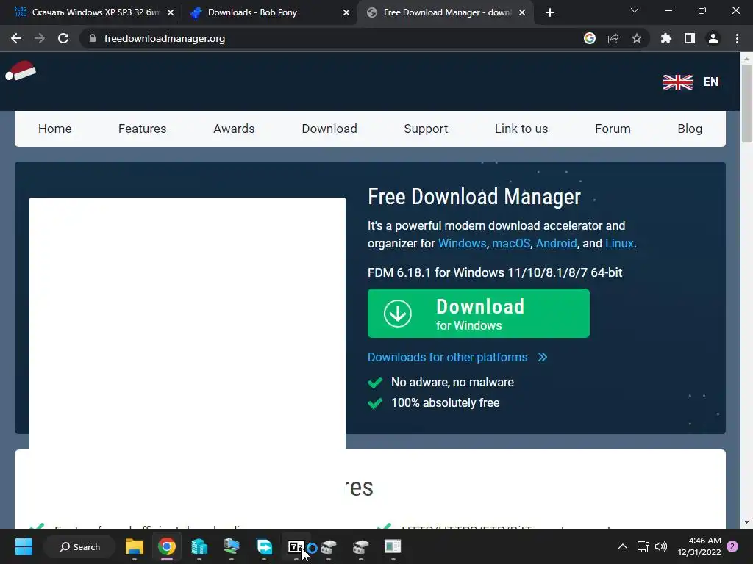The width and height of the screenshot is (753, 564).
Task: Close the Windows XP SP3 tab
Action: pos(171,12)
